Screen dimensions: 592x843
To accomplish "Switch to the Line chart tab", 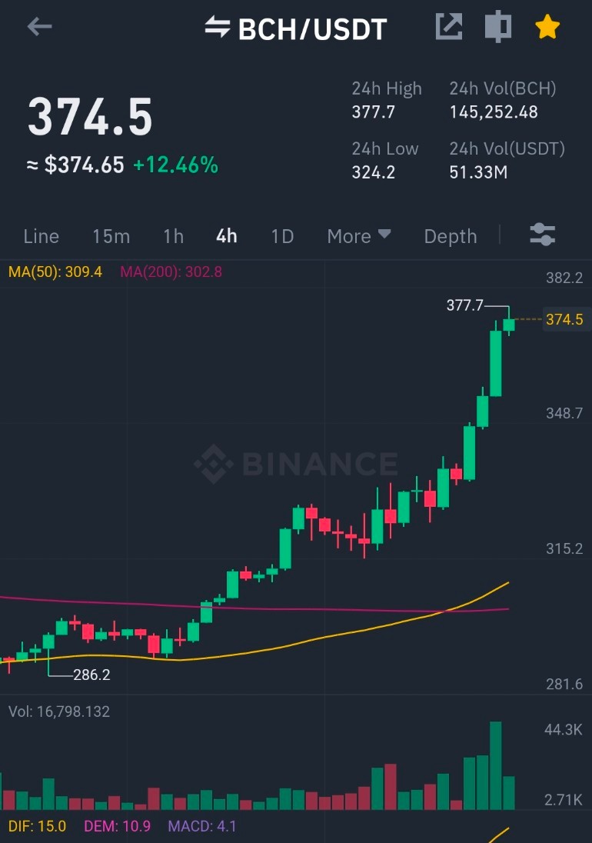I will (42, 236).
